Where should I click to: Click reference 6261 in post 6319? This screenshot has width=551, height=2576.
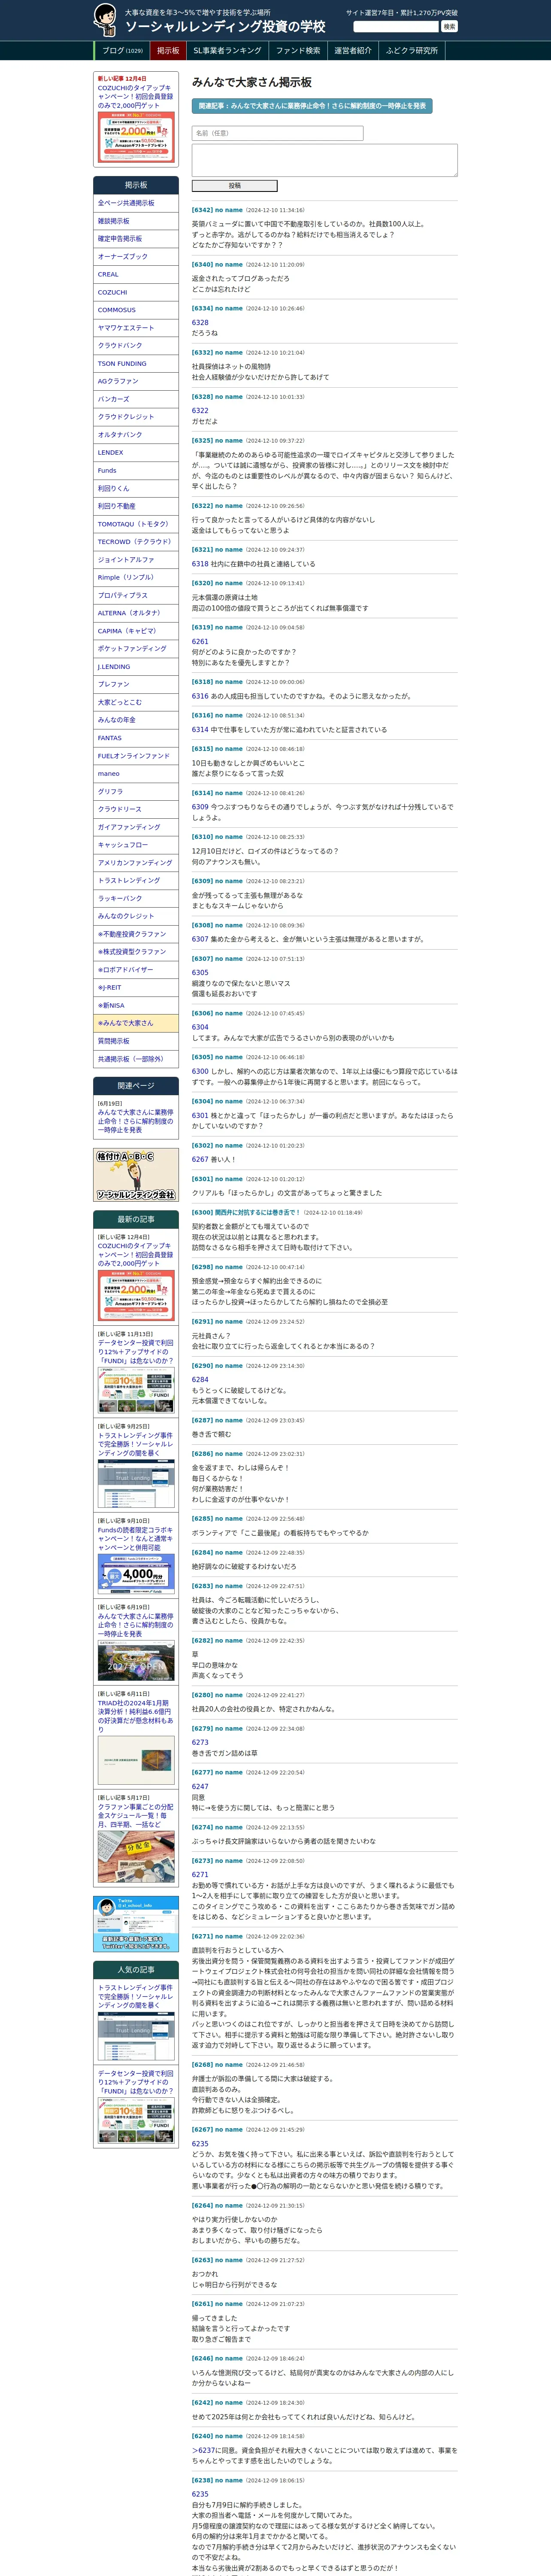coord(200,642)
